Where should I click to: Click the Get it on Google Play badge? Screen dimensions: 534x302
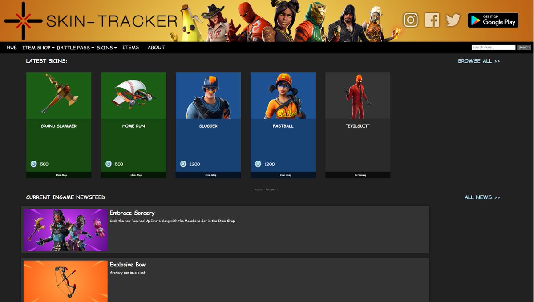point(493,20)
